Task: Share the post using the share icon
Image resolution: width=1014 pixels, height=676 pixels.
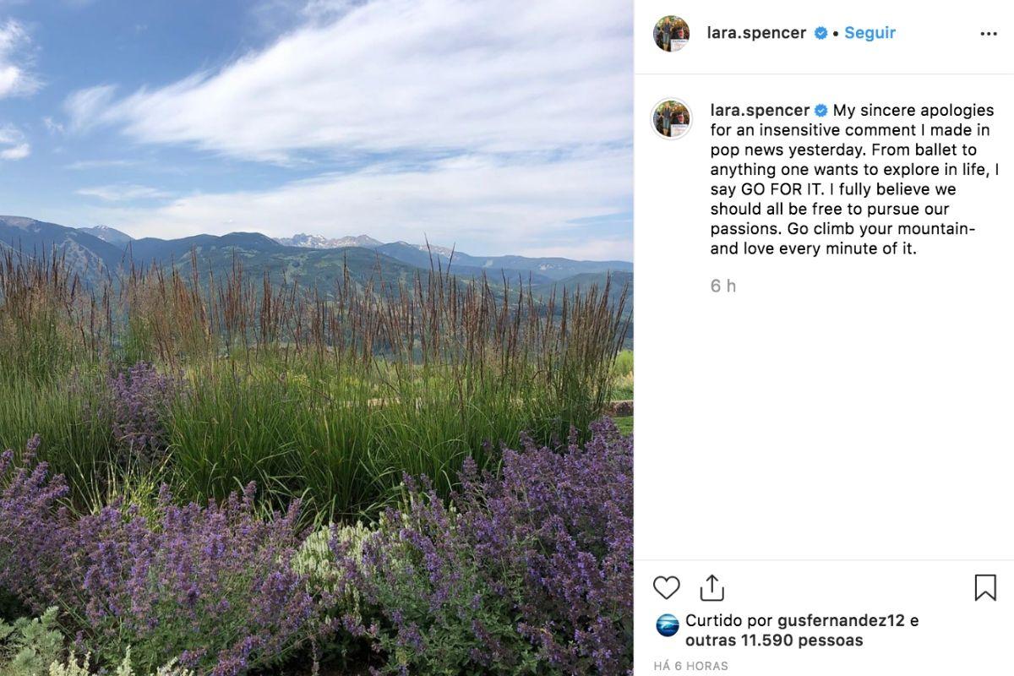Action: tap(712, 587)
